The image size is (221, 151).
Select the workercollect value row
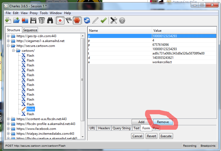152,62
